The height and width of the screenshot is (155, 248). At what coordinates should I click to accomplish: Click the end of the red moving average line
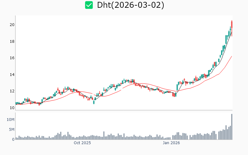[x=232, y=56]
